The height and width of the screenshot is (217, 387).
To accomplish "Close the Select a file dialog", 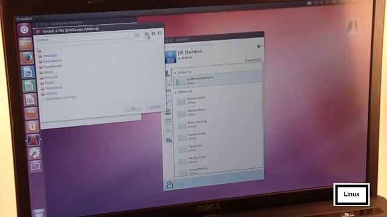I will click(x=37, y=32).
